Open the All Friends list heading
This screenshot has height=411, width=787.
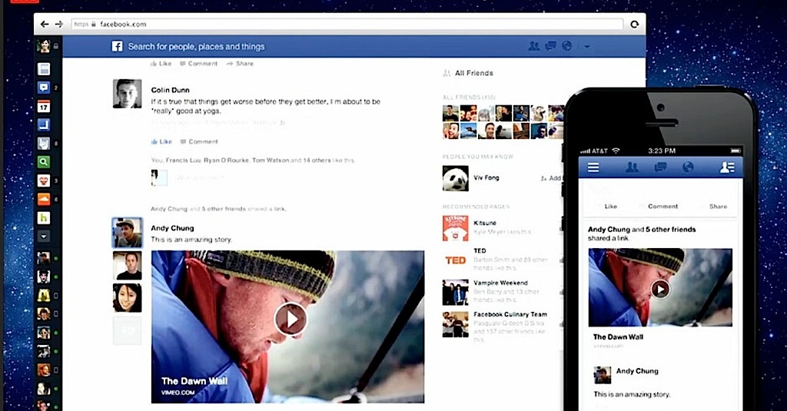tap(473, 73)
